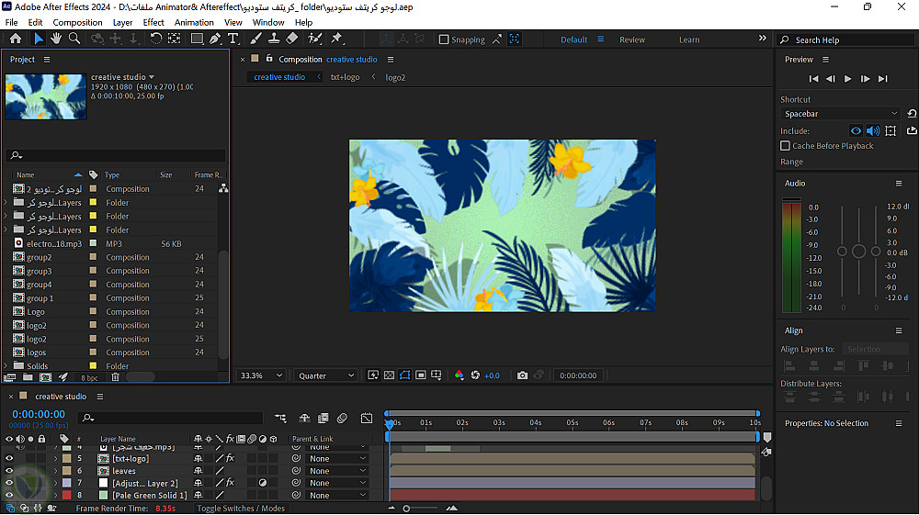Select the Hand tool

coord(56,39)
